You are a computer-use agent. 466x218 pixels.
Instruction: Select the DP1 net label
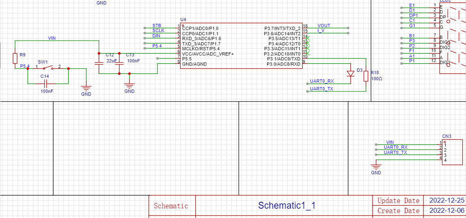[x=414, y=15]
